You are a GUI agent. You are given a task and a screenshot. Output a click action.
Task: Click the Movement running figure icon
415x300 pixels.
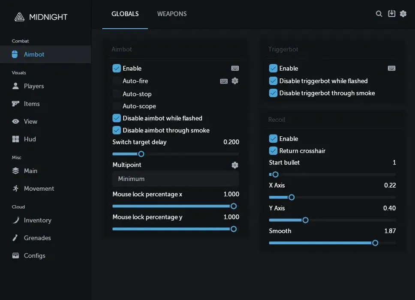pos(15,189)
